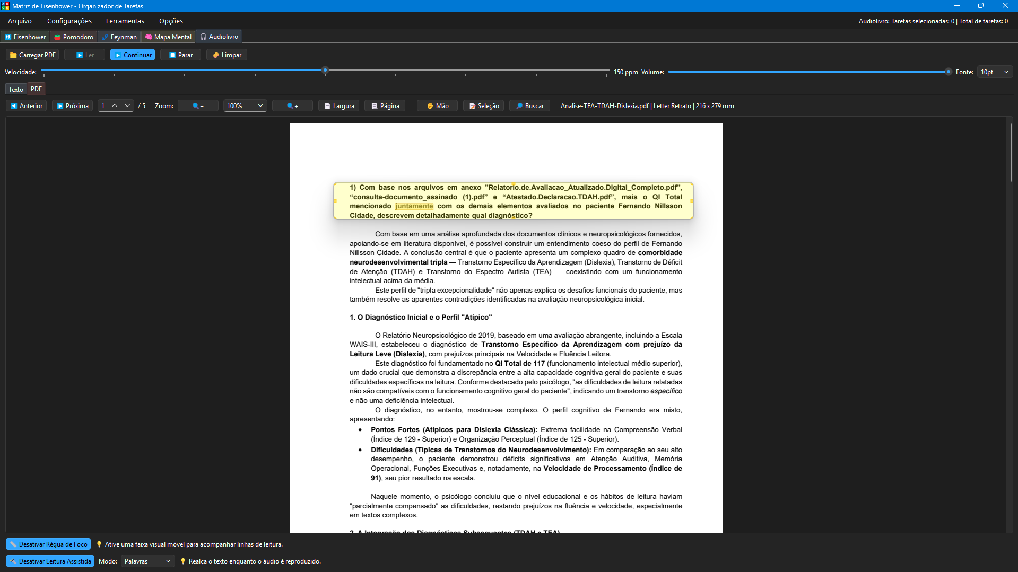Open the Ferramentas menu
The width and height of the screenshot is (1018, 572).
(x=125, y=21)
